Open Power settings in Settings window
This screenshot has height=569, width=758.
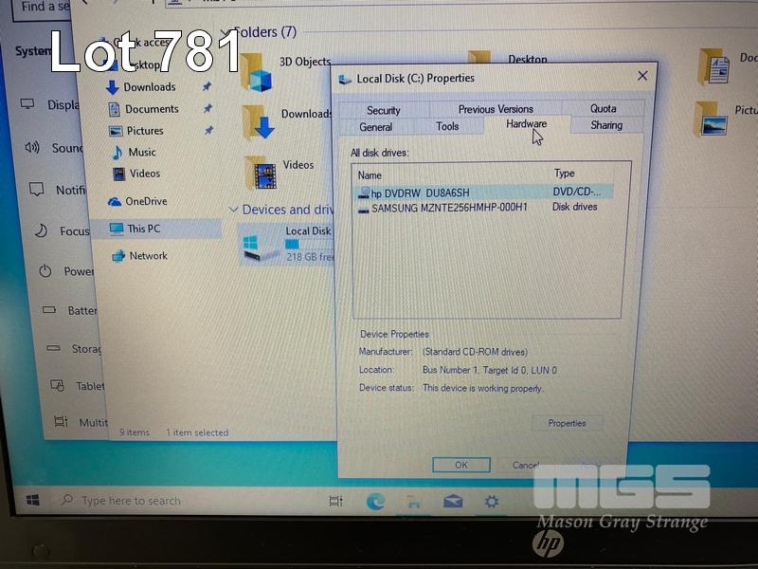pyautogui.click(x=65, y=271)
